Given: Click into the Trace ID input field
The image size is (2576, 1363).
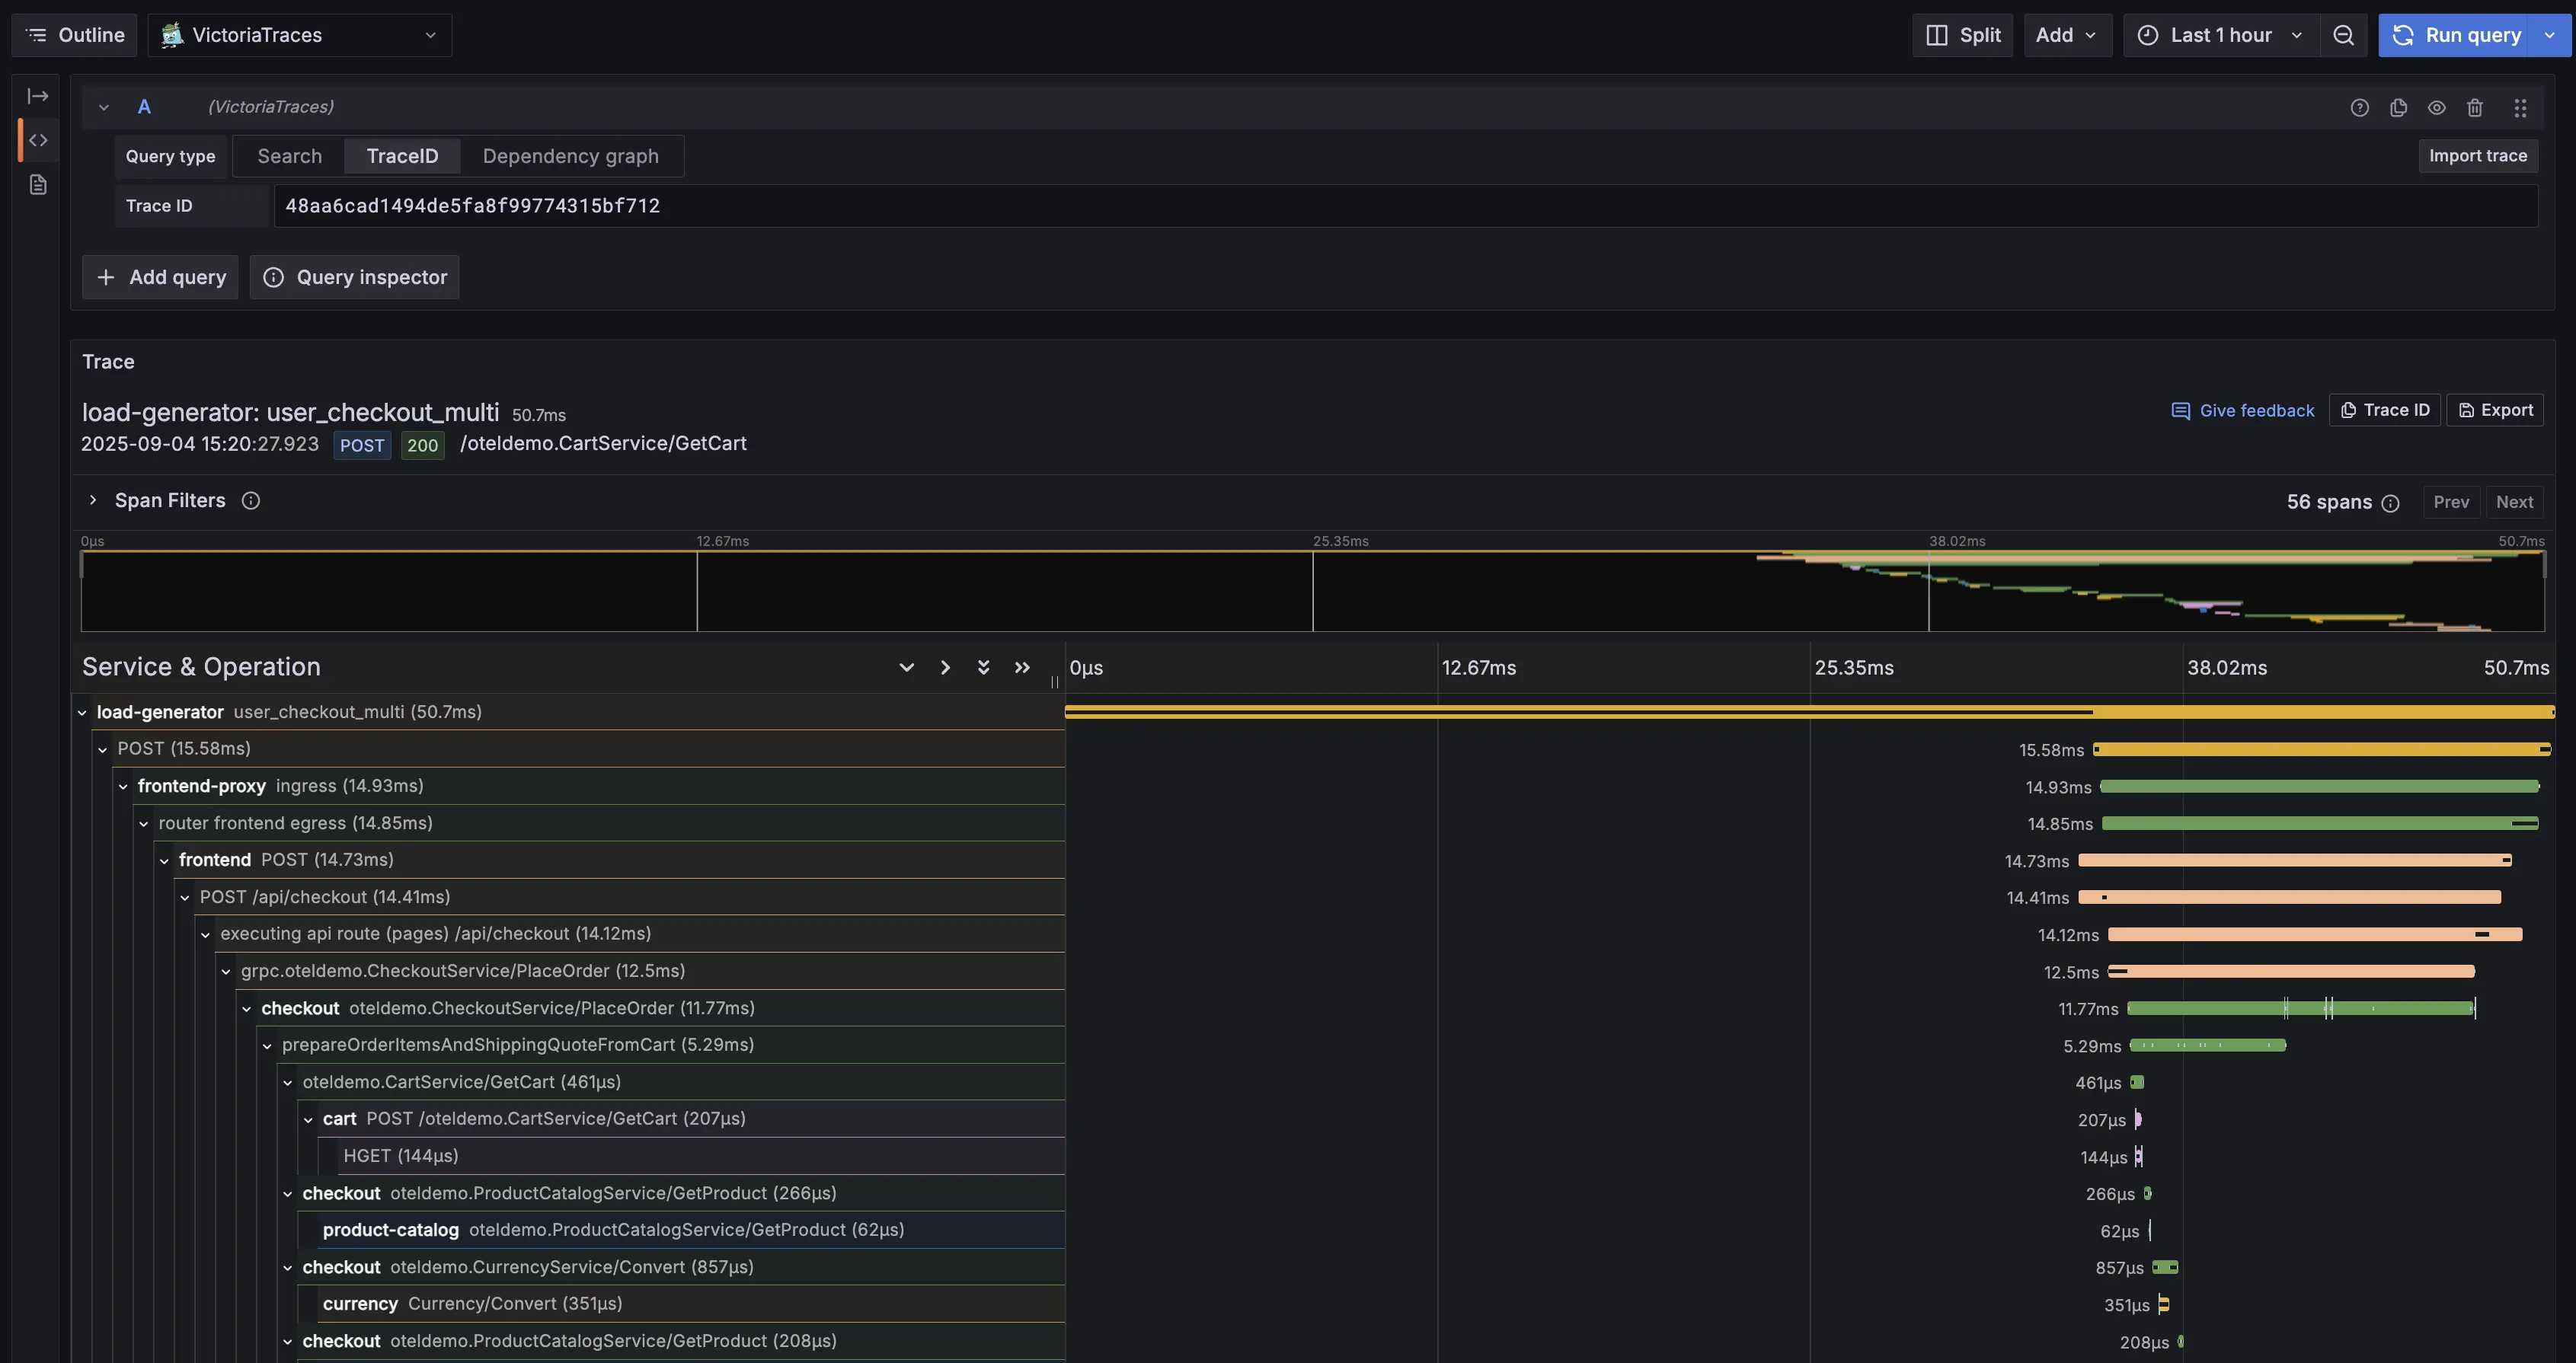Looking at the screenshot, I should (1405, 206).
